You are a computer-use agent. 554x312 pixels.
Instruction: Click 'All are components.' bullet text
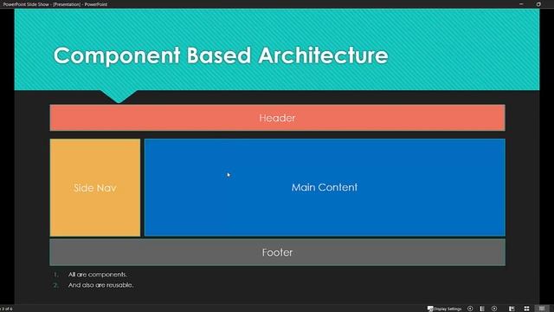coord(98,275)
